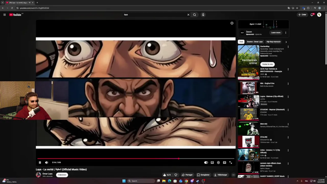Viewport: 327px width, 184px height.
Task: Translate this page icon in address bar
Action: point(289,8)
